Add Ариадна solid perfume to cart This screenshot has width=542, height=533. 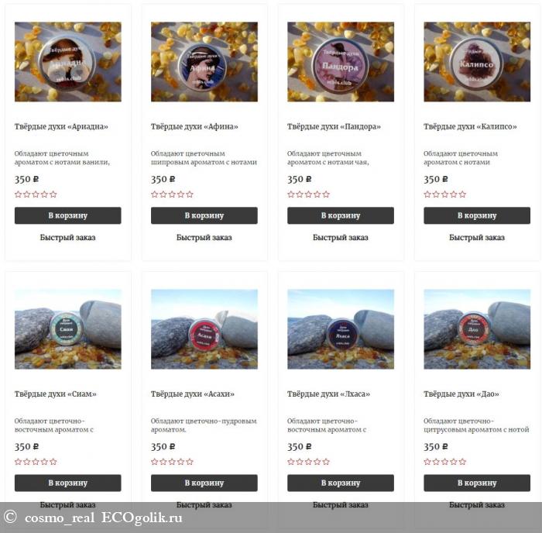pyautogui.click(x=68, y=215)
